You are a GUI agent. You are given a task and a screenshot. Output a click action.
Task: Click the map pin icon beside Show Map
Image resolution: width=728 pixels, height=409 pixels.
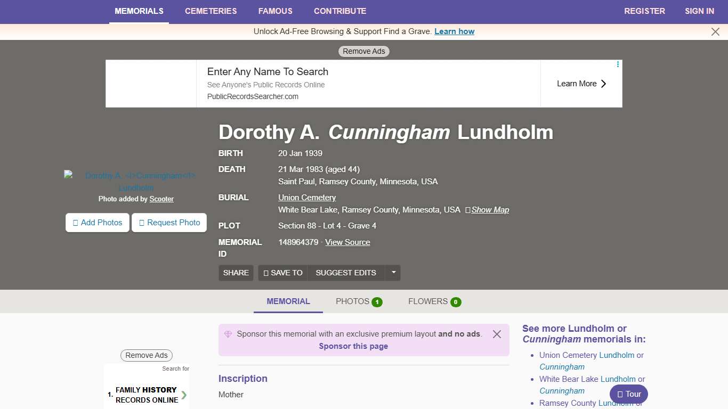(468, 210)
